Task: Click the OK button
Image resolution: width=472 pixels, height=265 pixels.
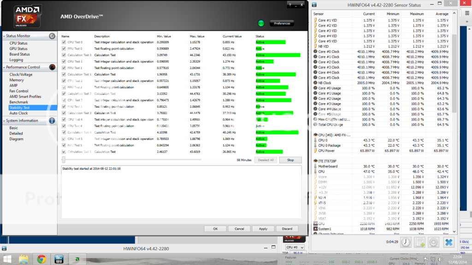Action: 215,229
